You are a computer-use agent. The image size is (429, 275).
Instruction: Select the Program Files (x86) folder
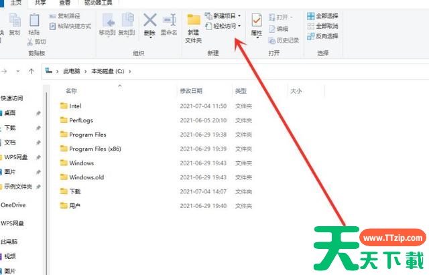(x=90, y=149)
